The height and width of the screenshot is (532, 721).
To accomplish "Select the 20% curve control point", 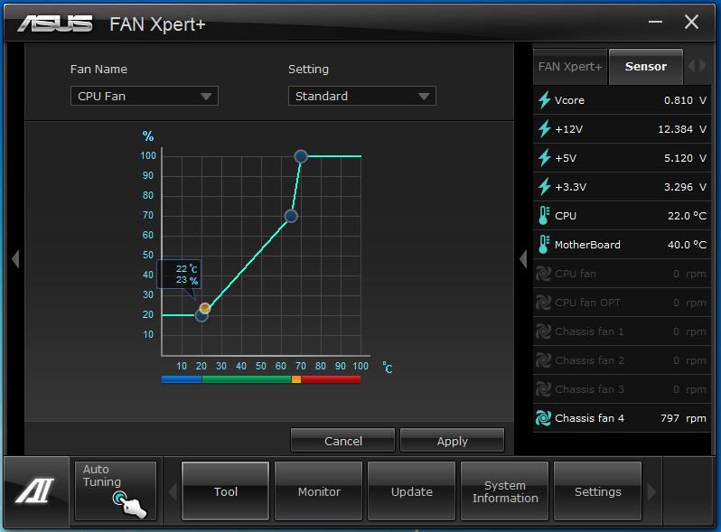I will point(201,315).
